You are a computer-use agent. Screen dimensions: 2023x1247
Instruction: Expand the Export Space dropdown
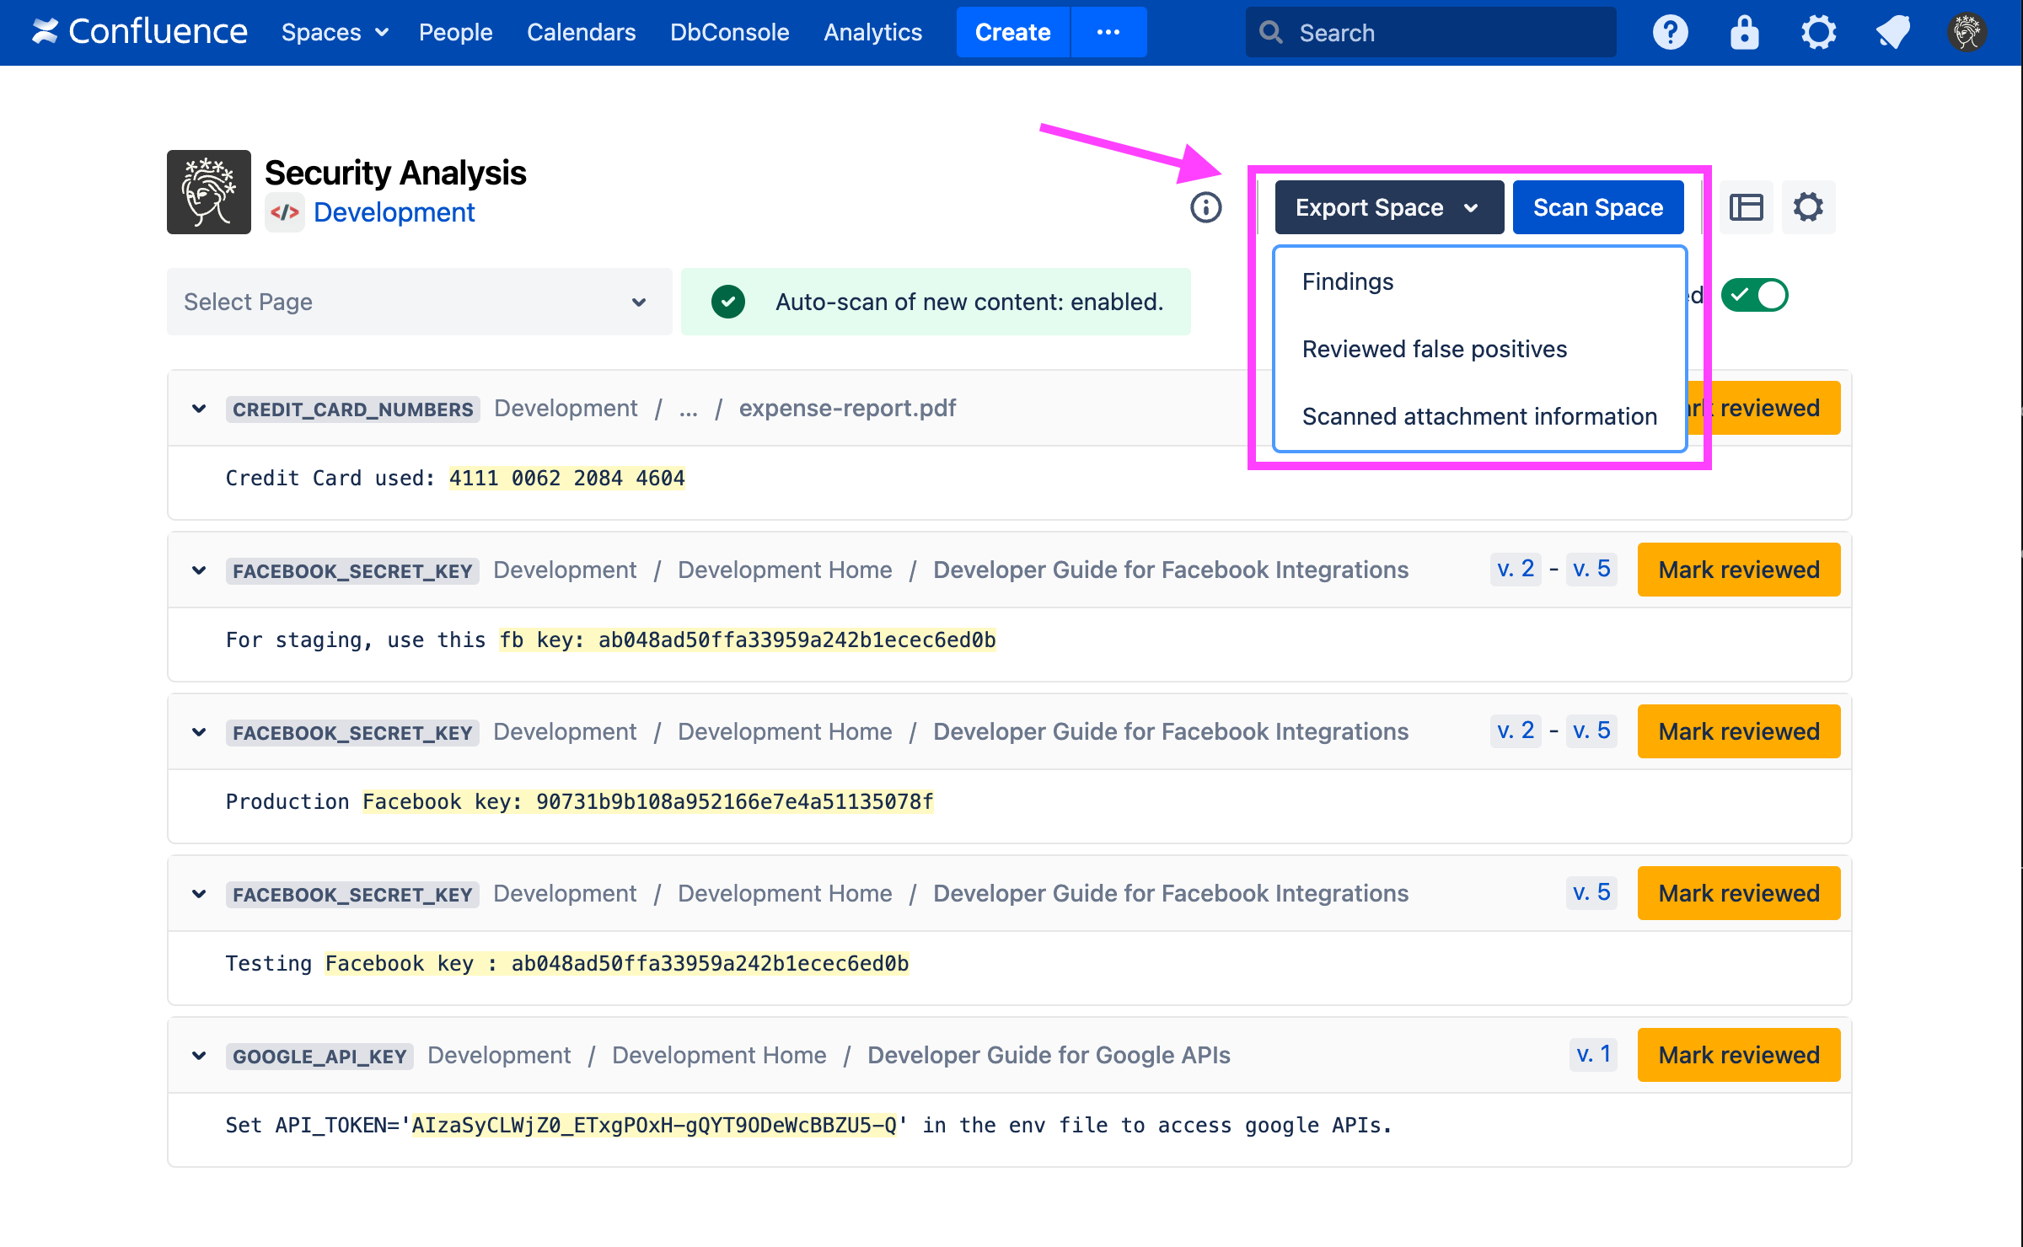click(x=1388, y=207)
